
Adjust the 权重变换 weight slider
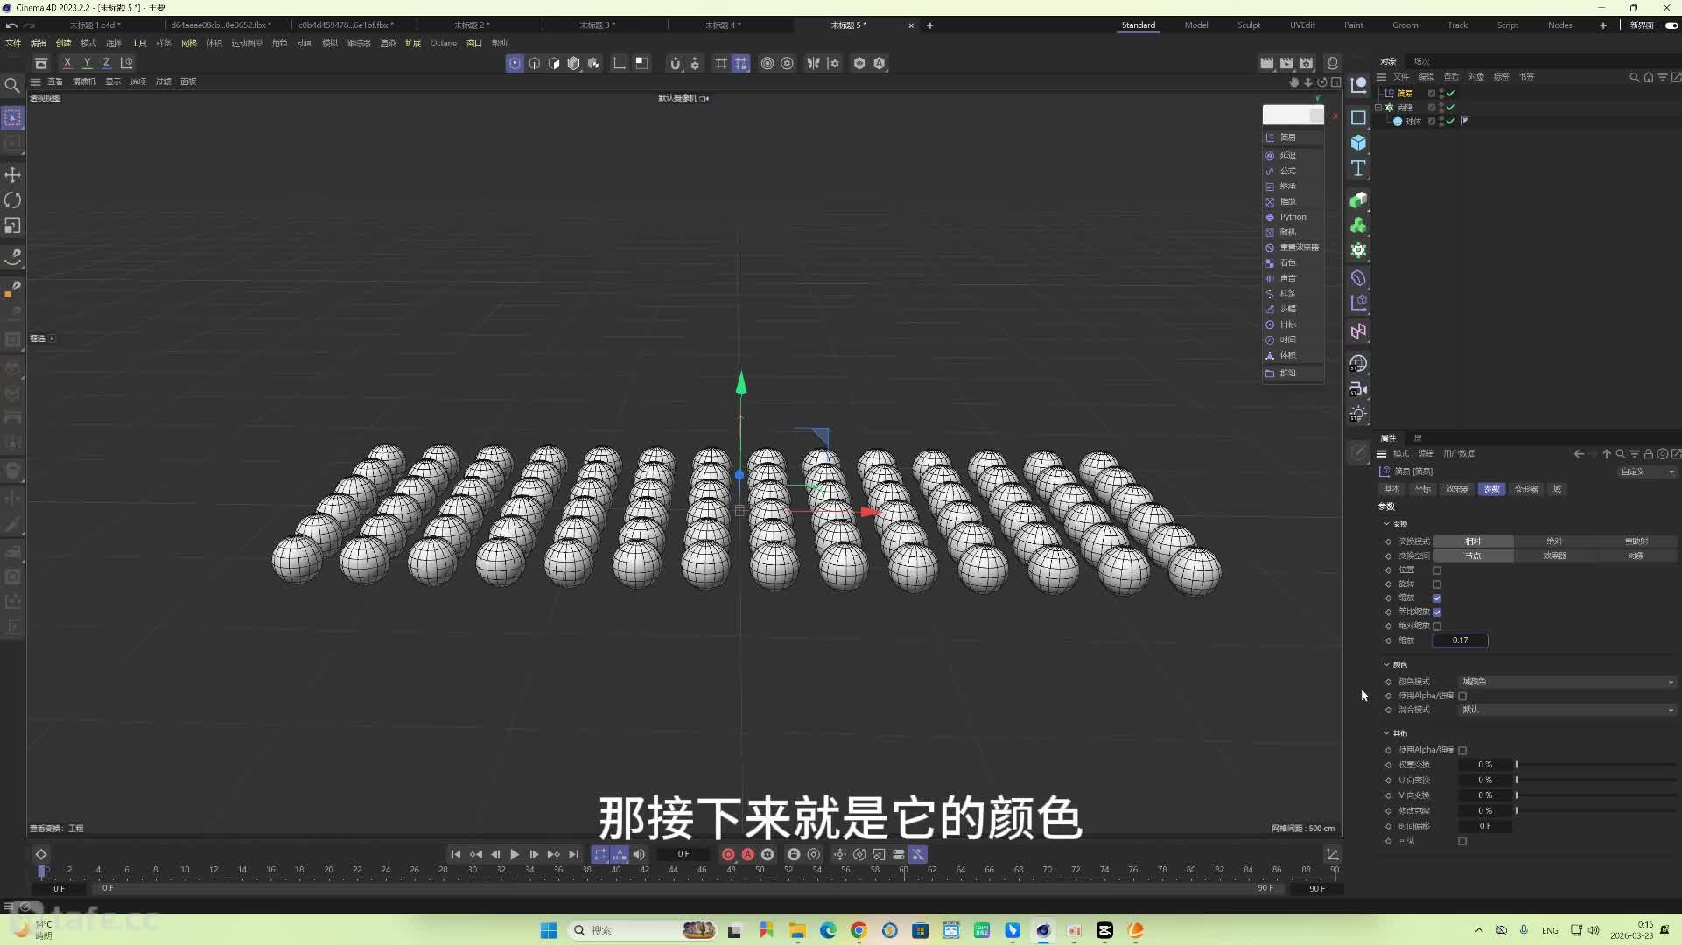(1595, 765)
